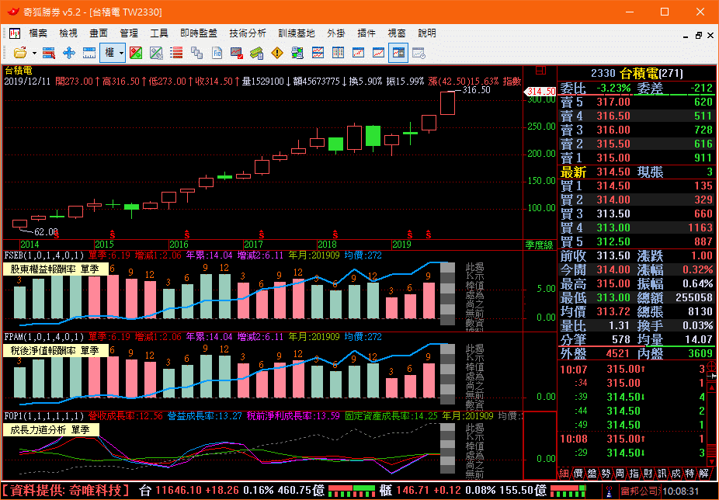Open the stacked dual-chart window icon
This screenshot has width=719, height=500.
point(318,54)
